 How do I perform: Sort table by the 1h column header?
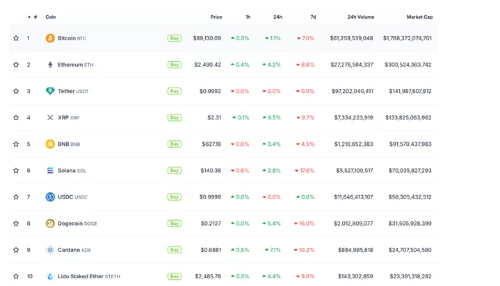coord(248,17)
